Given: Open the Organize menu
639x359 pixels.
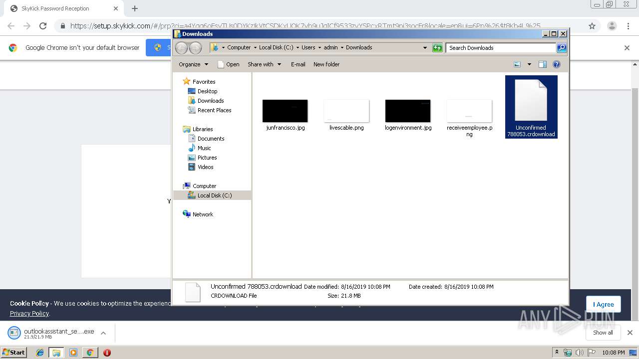Looking at the screenshot, I should pyautogui.click(x=193, y=64).
